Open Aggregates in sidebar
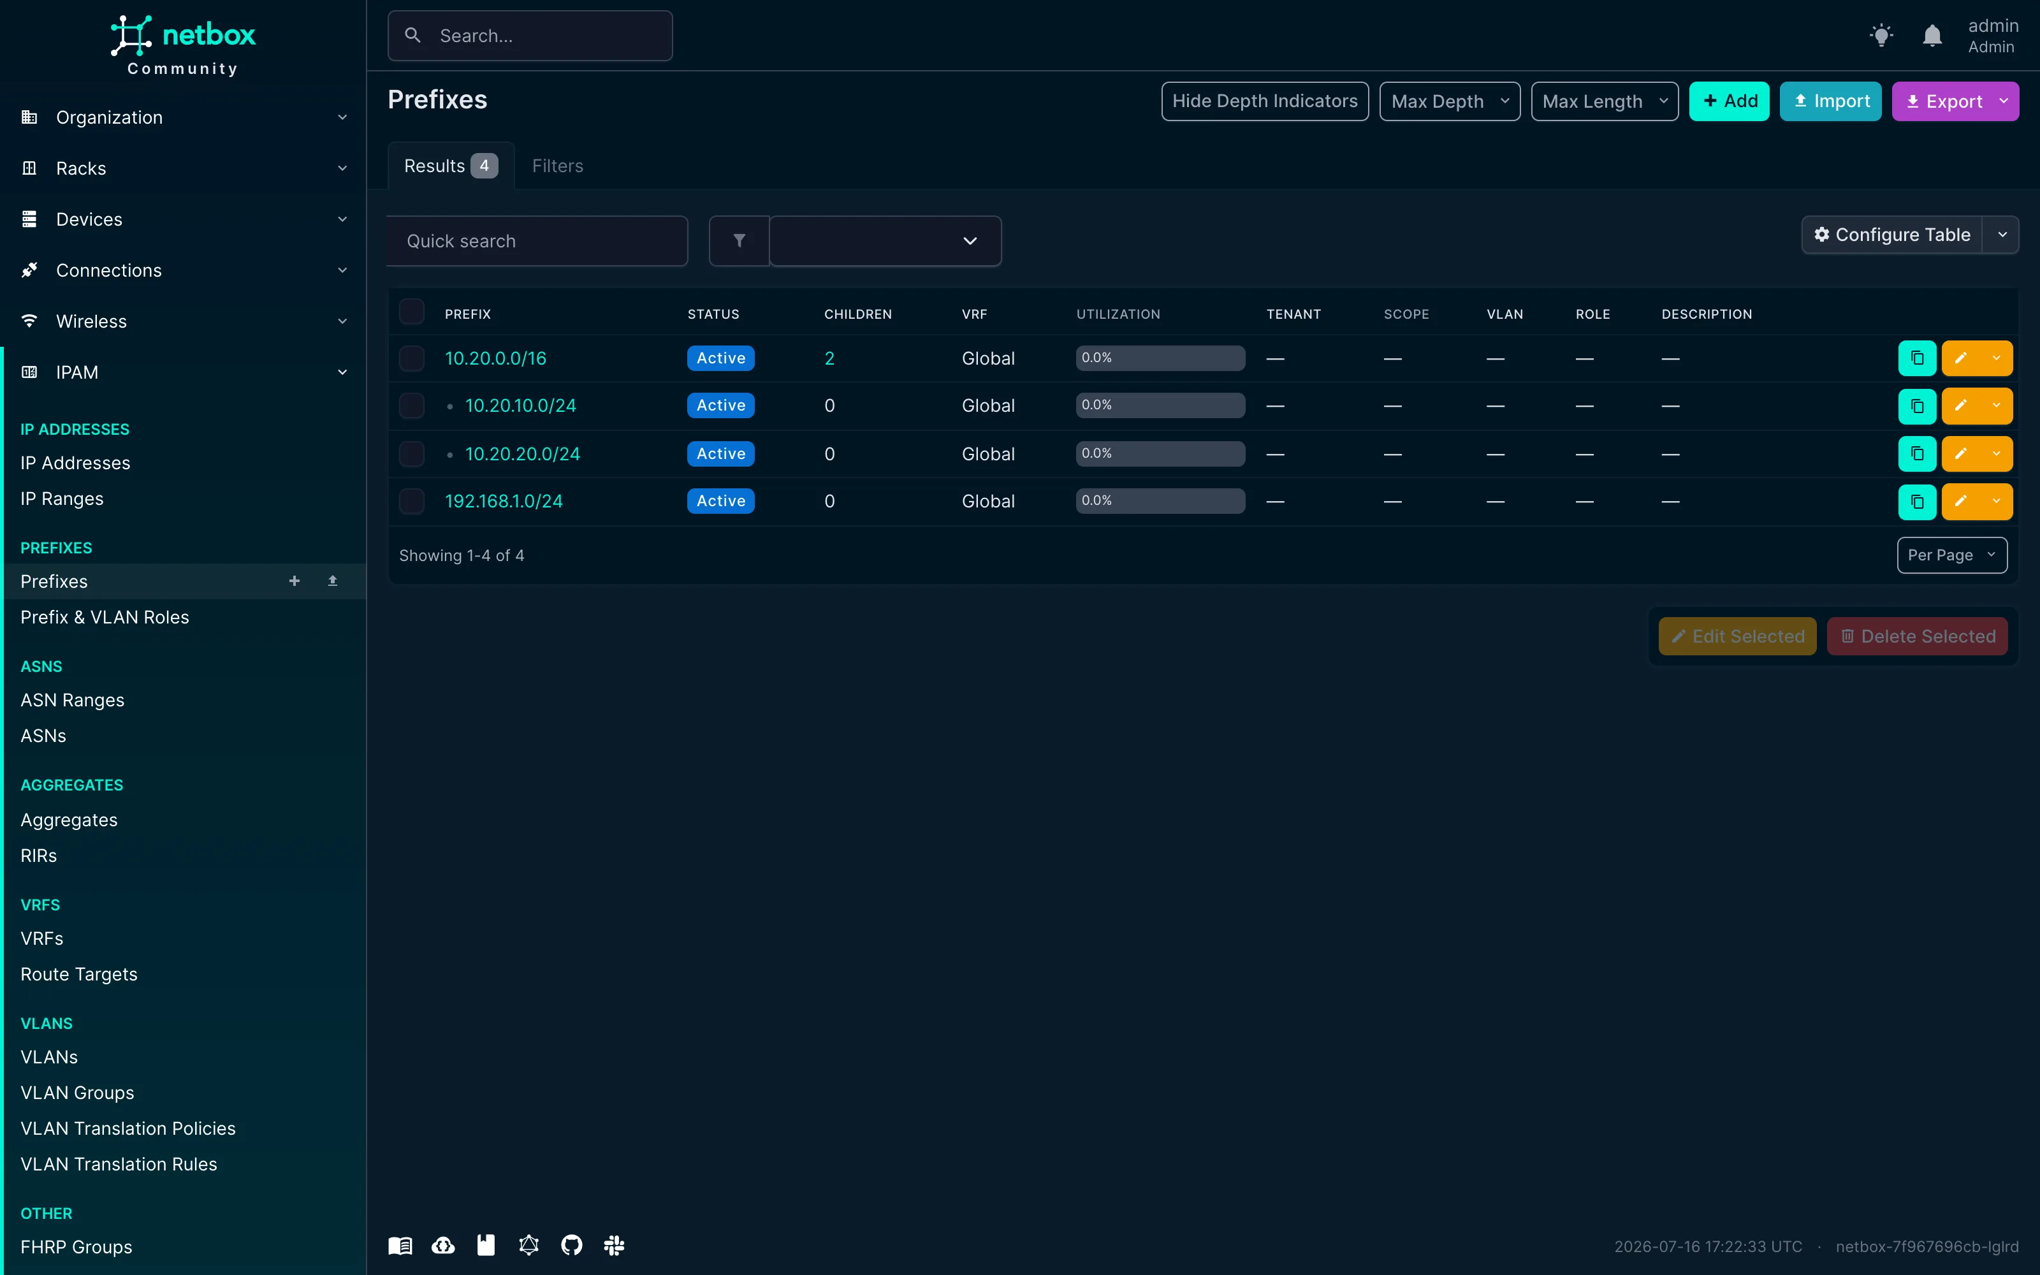The height and width of the screenshot is (1275, 2040). pyautogui.click(x=69, y=820)
